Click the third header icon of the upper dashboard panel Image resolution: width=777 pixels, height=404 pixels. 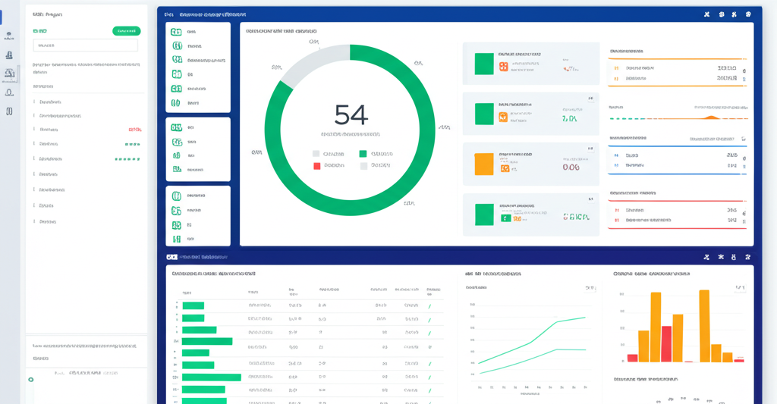734,14
